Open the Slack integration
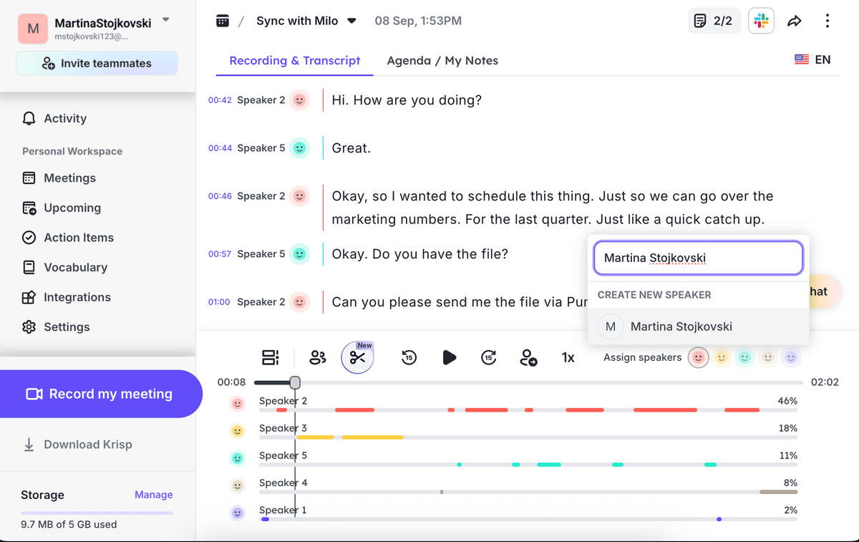Viewport: 859px width, 542px height. (761, 21)
